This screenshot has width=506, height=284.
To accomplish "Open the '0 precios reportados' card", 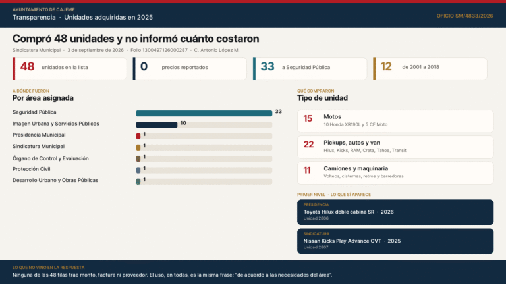I will click(190, 68).
